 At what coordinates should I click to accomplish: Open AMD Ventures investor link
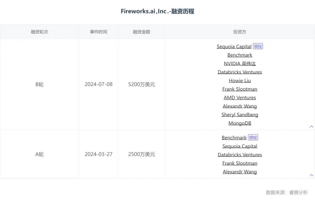click(240, 97)
